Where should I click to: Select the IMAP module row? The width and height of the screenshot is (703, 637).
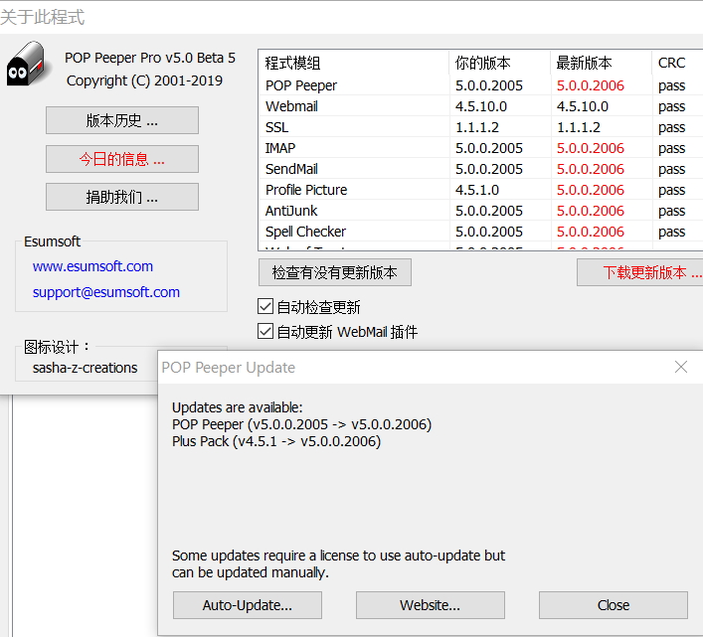(480, 148)
